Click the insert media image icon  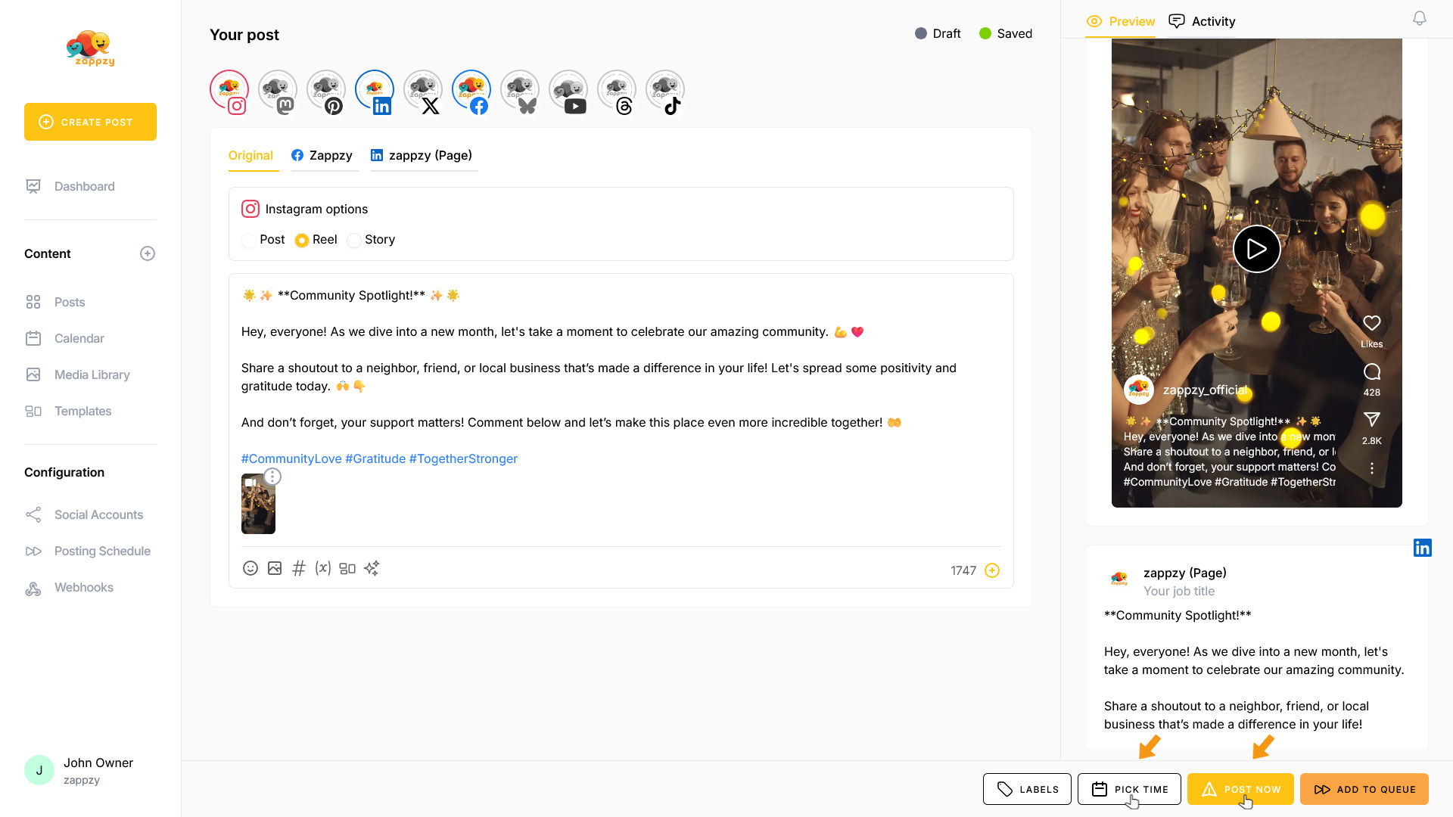[x=275, y=568]
